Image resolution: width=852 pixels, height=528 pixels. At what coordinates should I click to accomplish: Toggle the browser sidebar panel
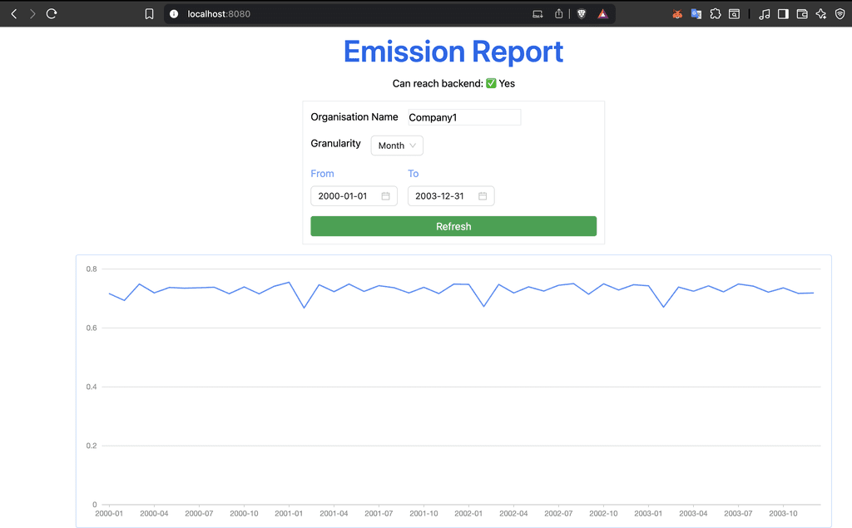(783, 14)
